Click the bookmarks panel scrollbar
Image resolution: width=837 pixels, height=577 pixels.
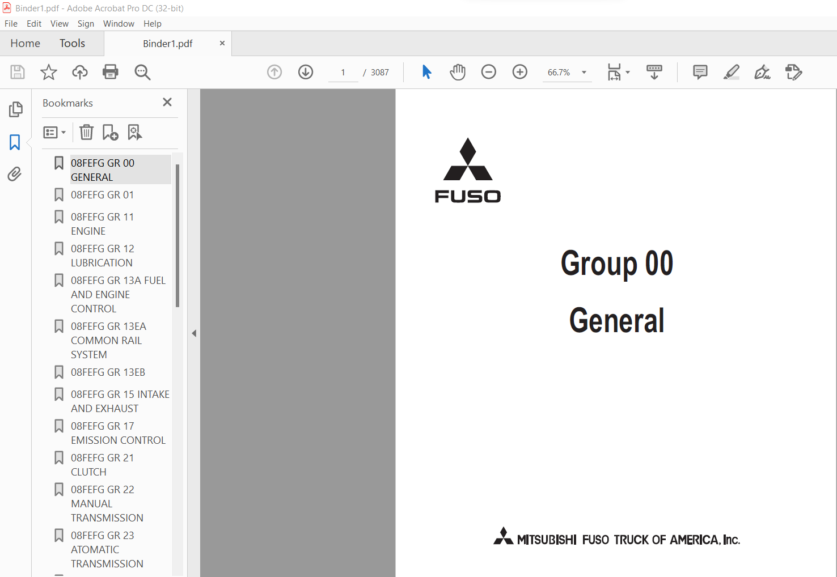(177, 235)
